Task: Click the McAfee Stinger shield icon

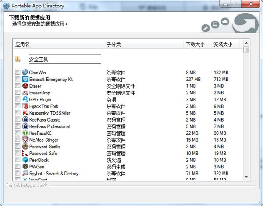Action: point(25,140)
